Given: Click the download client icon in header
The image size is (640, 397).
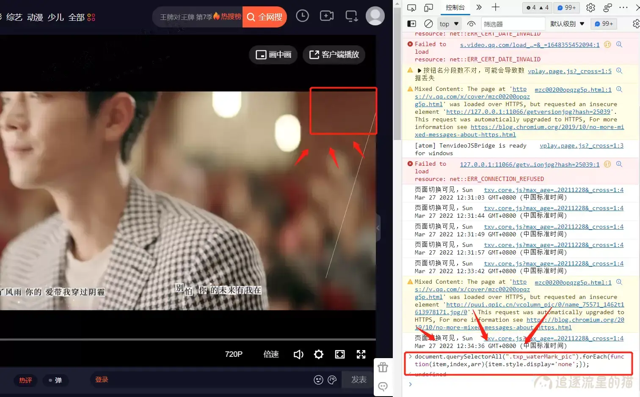Looking at the screenshot, I should 351,16.
